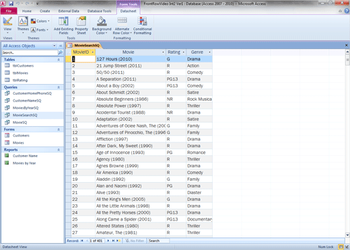Click the Save icon in Quick Access

pyautogui.click(x=11, y=3)
